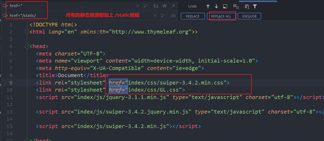Viewport: 324px width, 141px height.
Task: Click the EXCLUDE button
Action: [x=250, y=16]
